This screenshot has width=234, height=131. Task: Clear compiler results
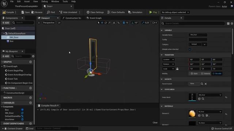pyautogui.click(x=155, y=123)
